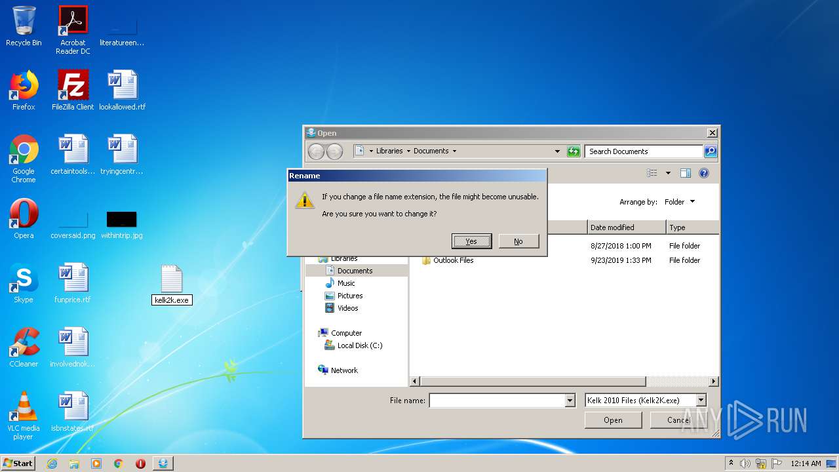
Task: Click the volume icon in system tray
Action: (x=745, y=463)
